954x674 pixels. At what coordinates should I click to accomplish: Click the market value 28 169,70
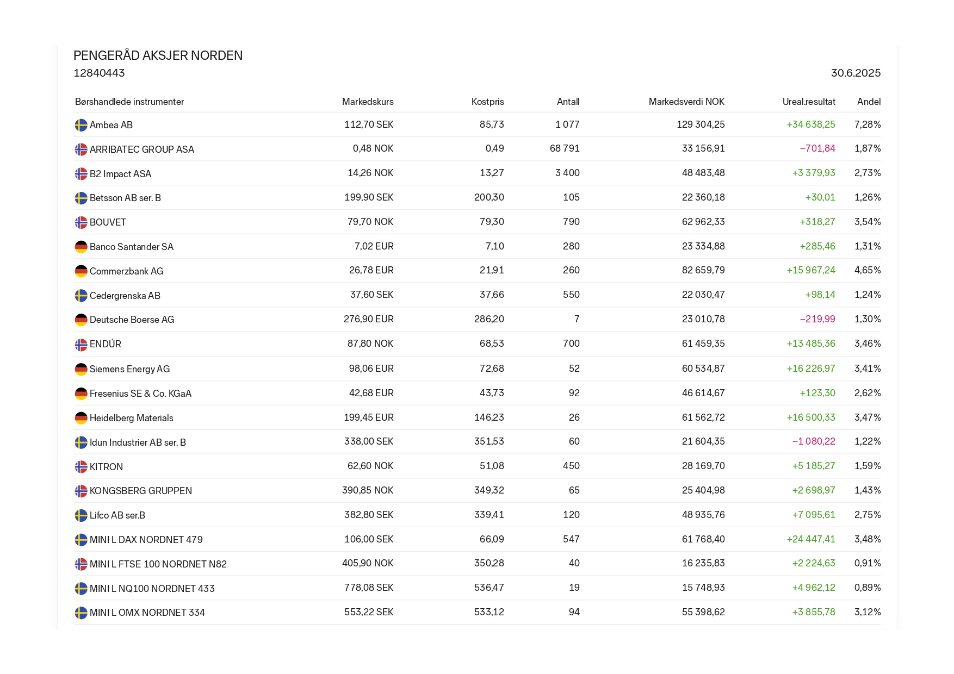click(703, 466)
